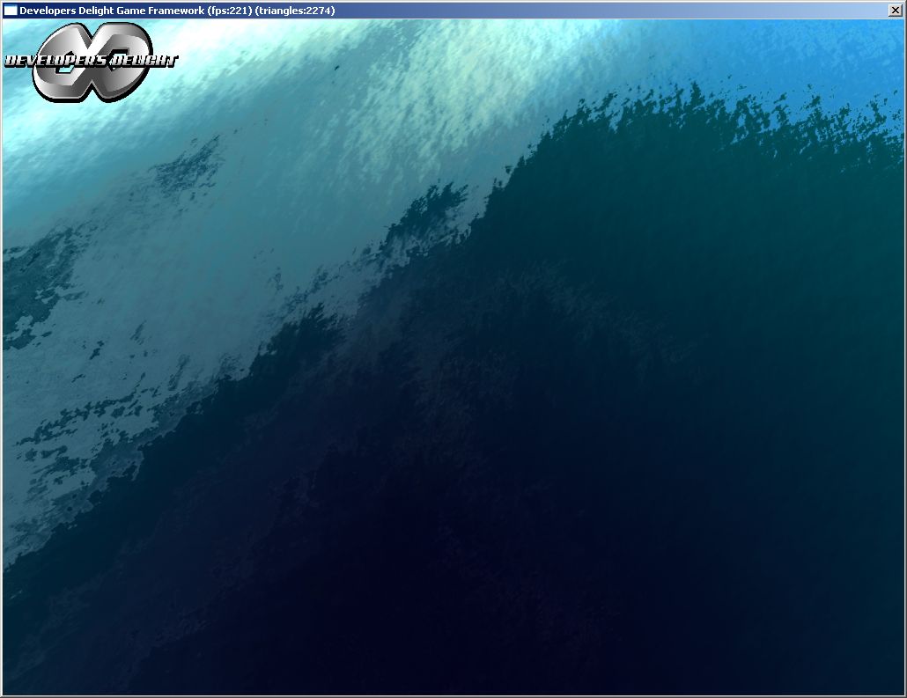Click the window system icon in title bar

pos(10,11)
